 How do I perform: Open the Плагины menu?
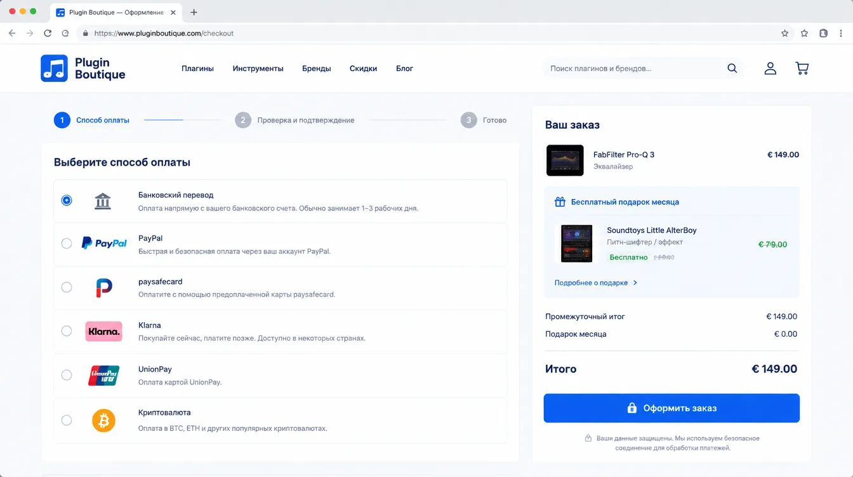coord(197,69)
